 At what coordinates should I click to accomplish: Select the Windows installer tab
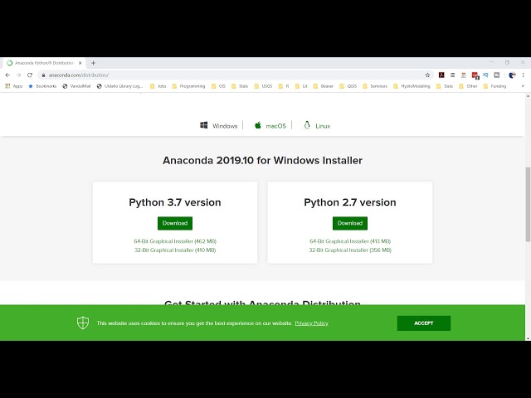click(x=219, y=126)
